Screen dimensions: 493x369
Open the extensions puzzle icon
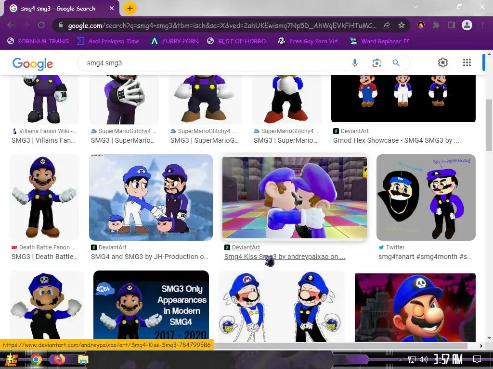click(x=436, y=25)
